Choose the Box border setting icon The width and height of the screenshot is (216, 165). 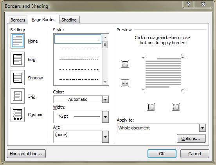tap(18, 59)
